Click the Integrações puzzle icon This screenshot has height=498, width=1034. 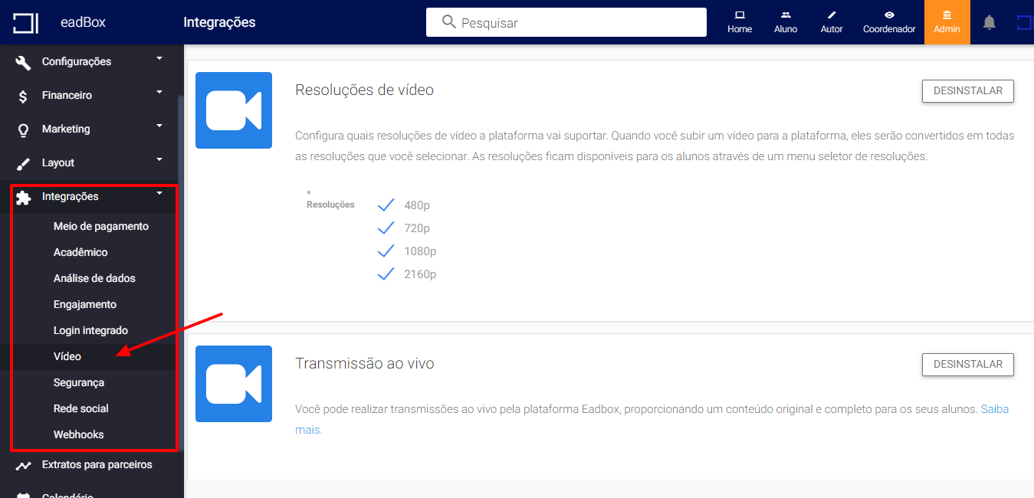click(x=23, y=198)
